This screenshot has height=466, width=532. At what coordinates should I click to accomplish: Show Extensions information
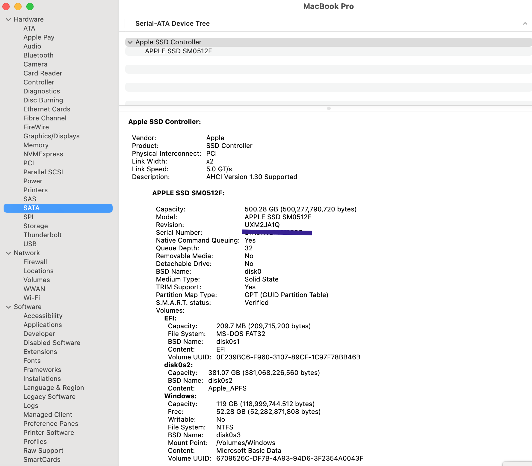(x=40, y=352)
